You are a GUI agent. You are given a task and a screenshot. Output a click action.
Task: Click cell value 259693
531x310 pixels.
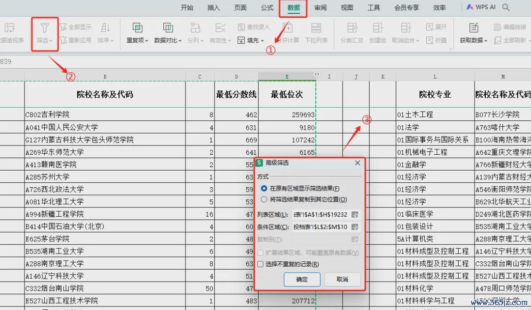[287, 115]
